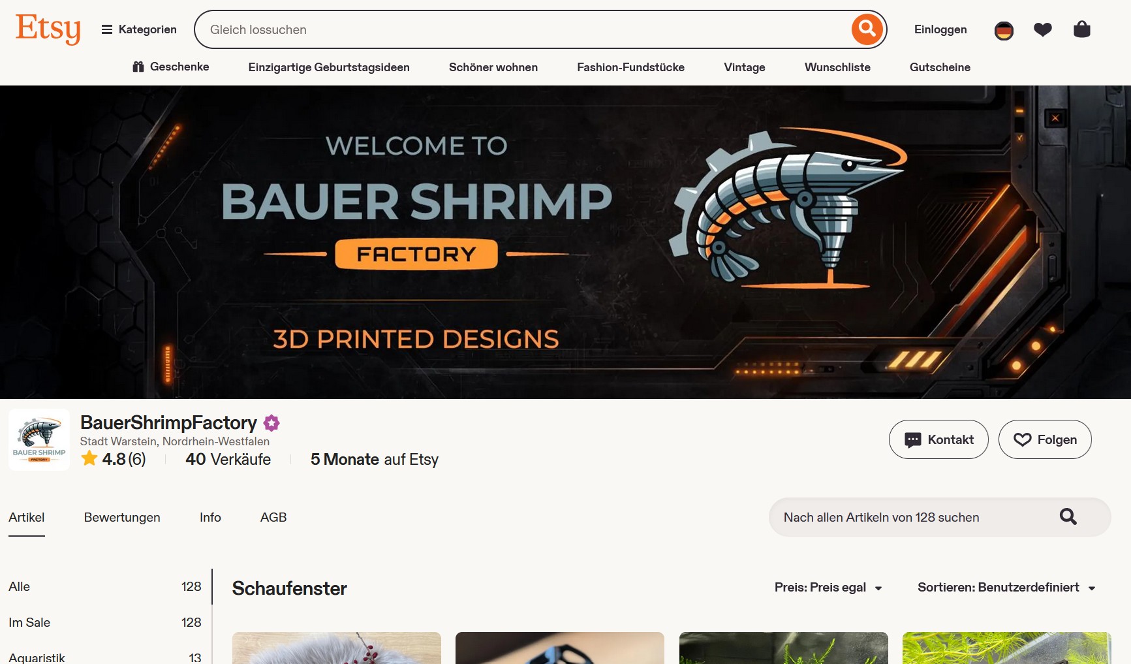Open Einzigartige Geburtstagsideen
The height and width of the screenshot is (664, 1131).
click(329, 67)
